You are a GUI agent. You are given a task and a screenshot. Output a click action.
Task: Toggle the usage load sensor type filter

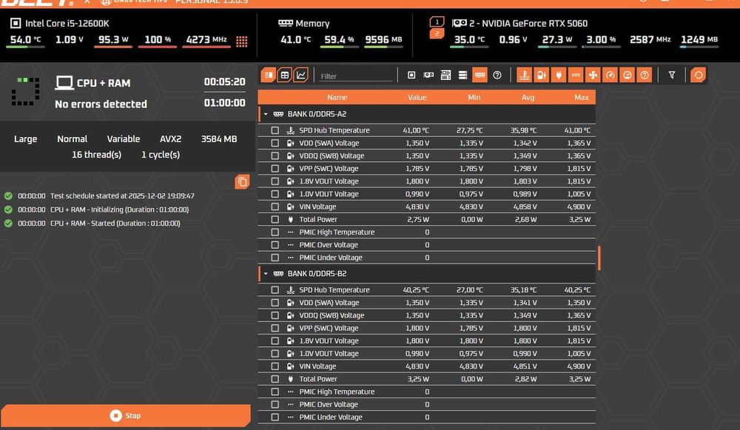(628, 75)
